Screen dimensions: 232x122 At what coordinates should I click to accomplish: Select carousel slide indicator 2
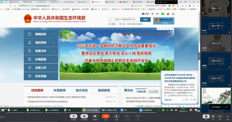(129, 34)
